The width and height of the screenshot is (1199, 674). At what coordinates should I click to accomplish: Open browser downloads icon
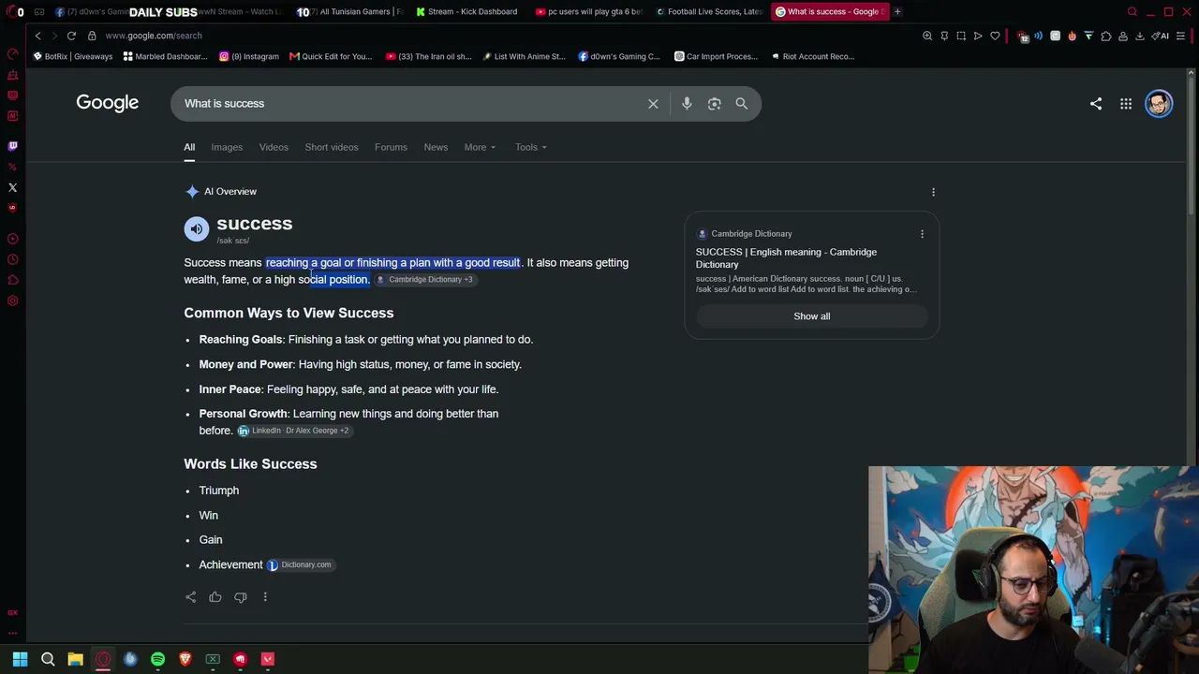point(1140,36)
